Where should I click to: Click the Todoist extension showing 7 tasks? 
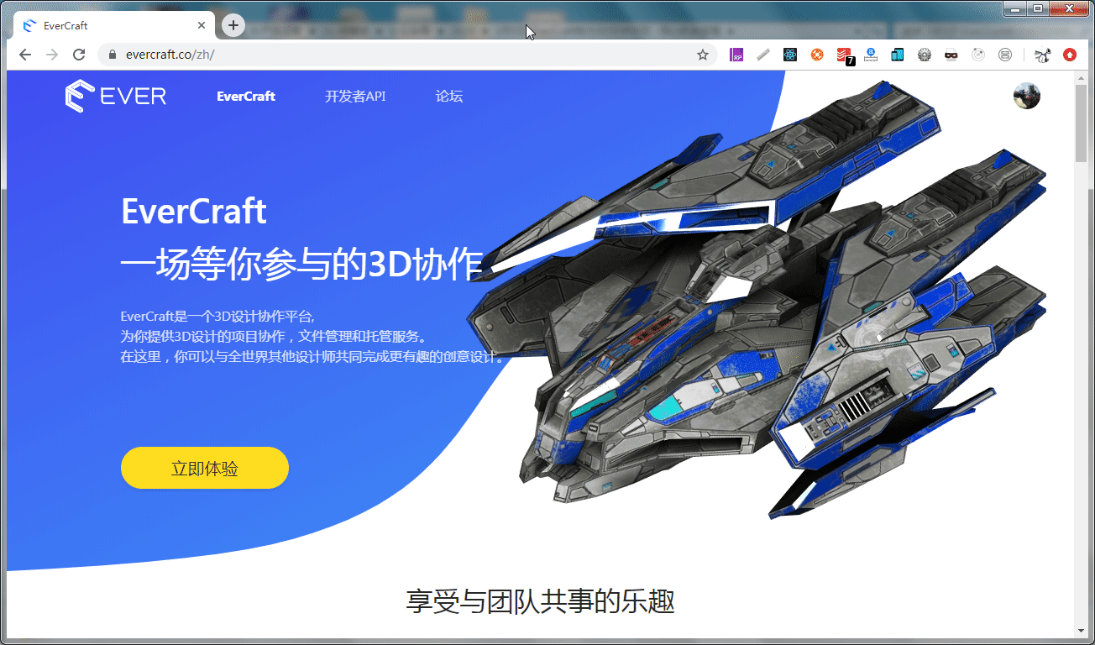pyautogui.click(x=842, y=55)
